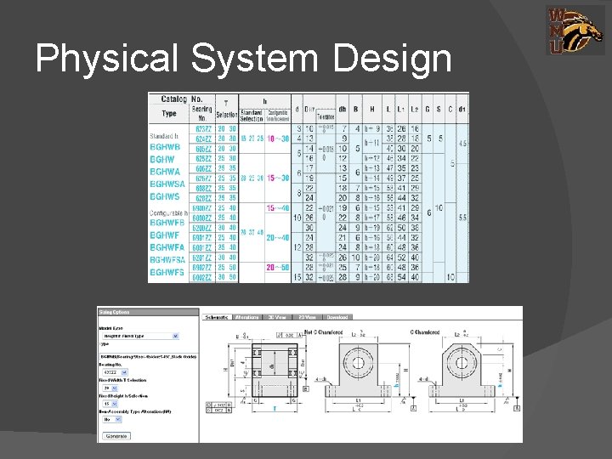Click bearing number 6901ZZ
The height and width of the screenshot is (459, 612).
click(202, 238)
